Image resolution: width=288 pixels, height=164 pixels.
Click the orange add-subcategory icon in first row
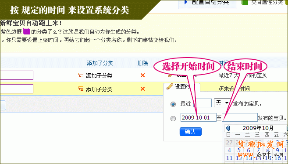(81, 75)
